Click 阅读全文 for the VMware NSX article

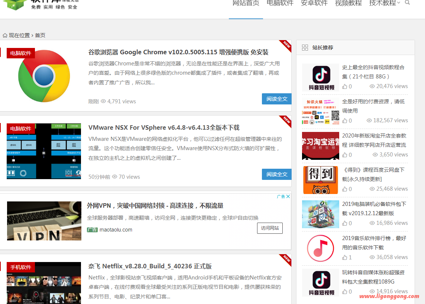(x=277, y=174)
